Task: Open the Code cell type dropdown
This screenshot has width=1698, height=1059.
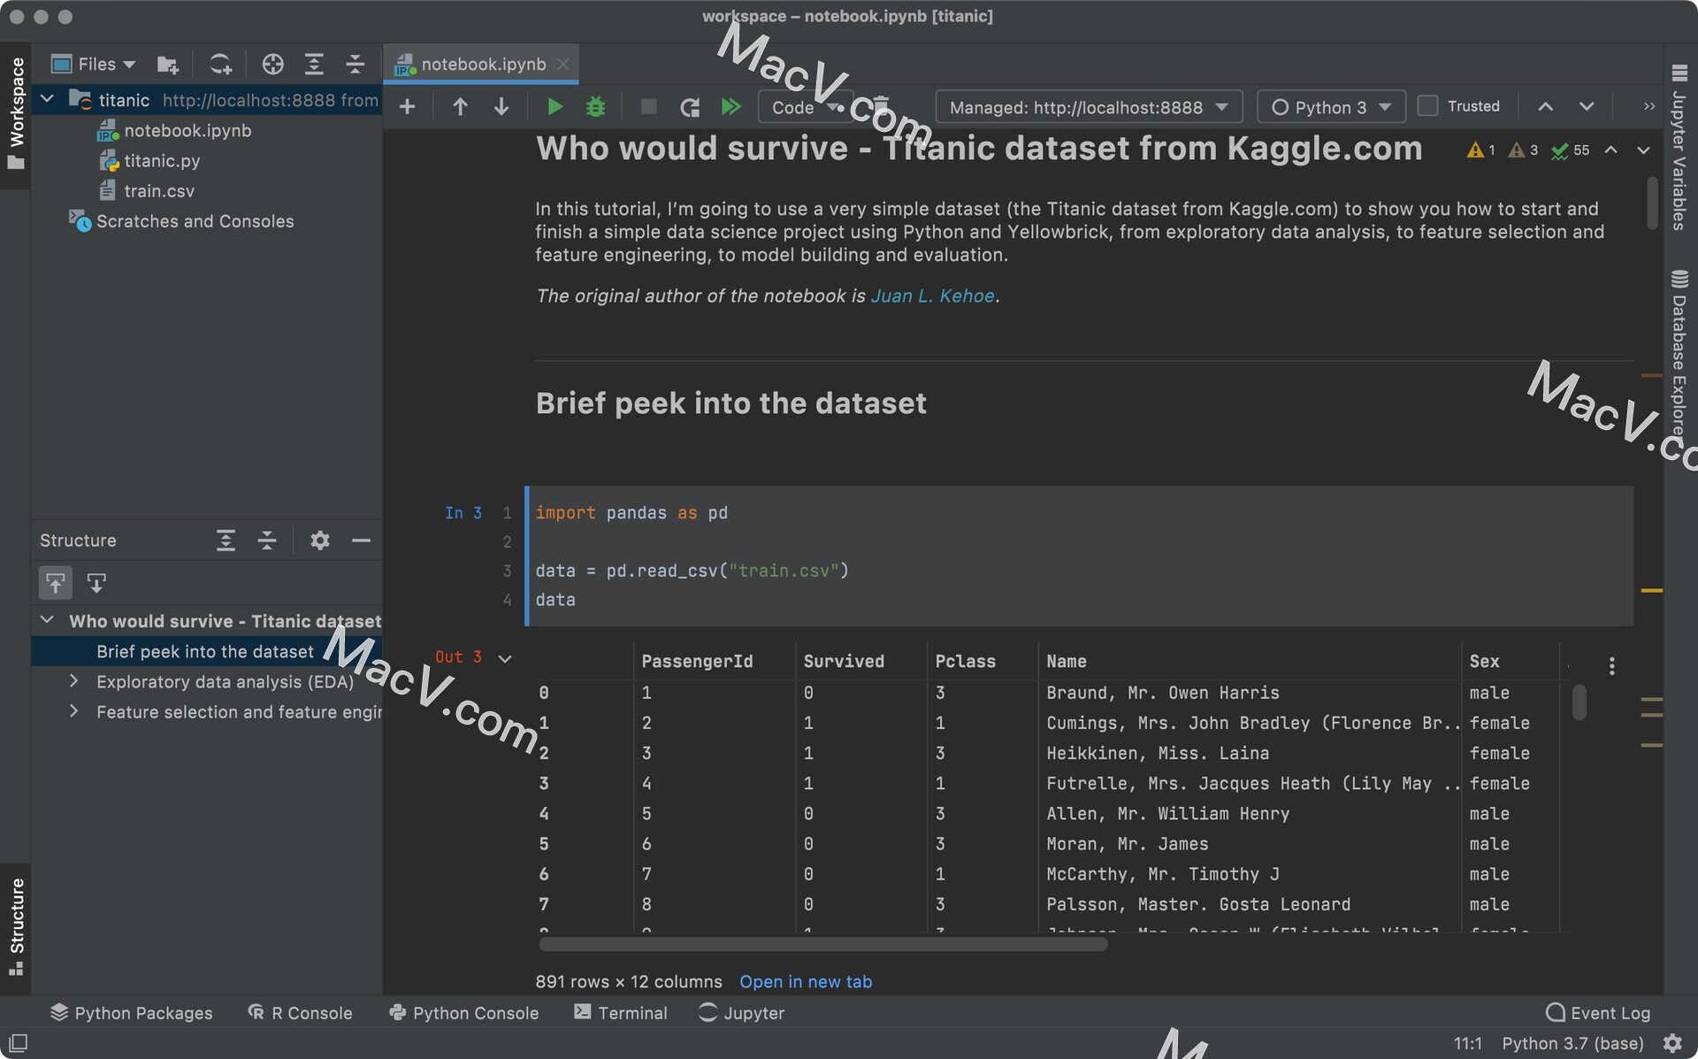Action: [806, 107]
